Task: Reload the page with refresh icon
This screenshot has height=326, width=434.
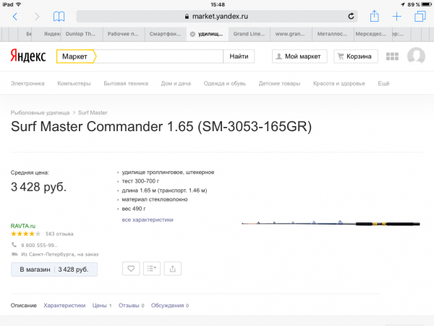Action: click(x=351, y=17)
